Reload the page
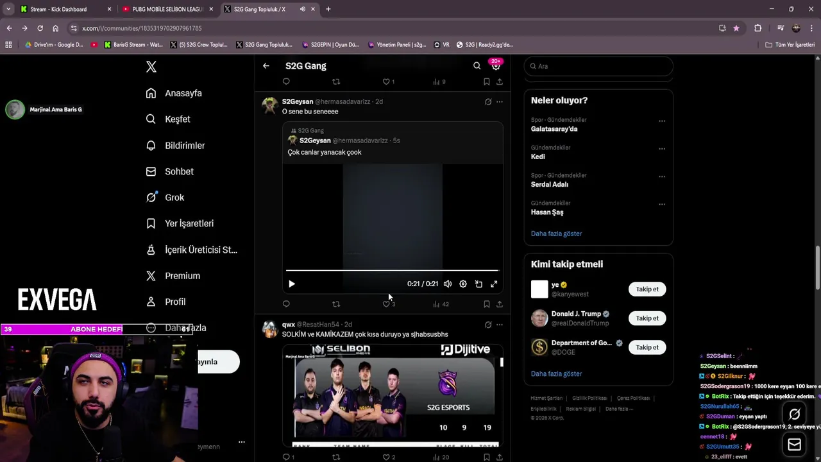Image resolution: width=821 pixels, height=462 pixels. click(40, 28)
